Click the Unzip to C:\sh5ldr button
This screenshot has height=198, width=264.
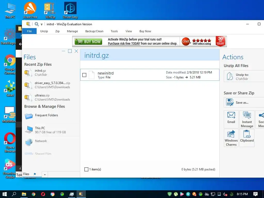(244, 76)
